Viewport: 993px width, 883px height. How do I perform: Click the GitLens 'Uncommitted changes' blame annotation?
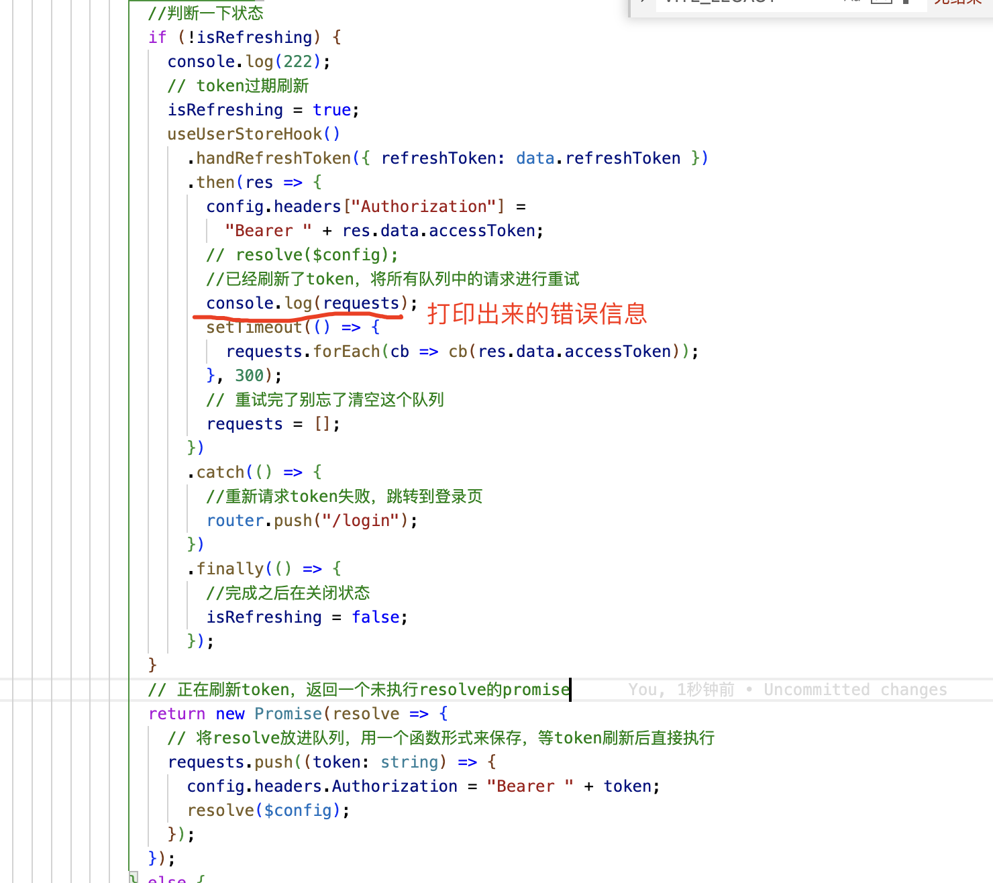click(x=855, y=690)
